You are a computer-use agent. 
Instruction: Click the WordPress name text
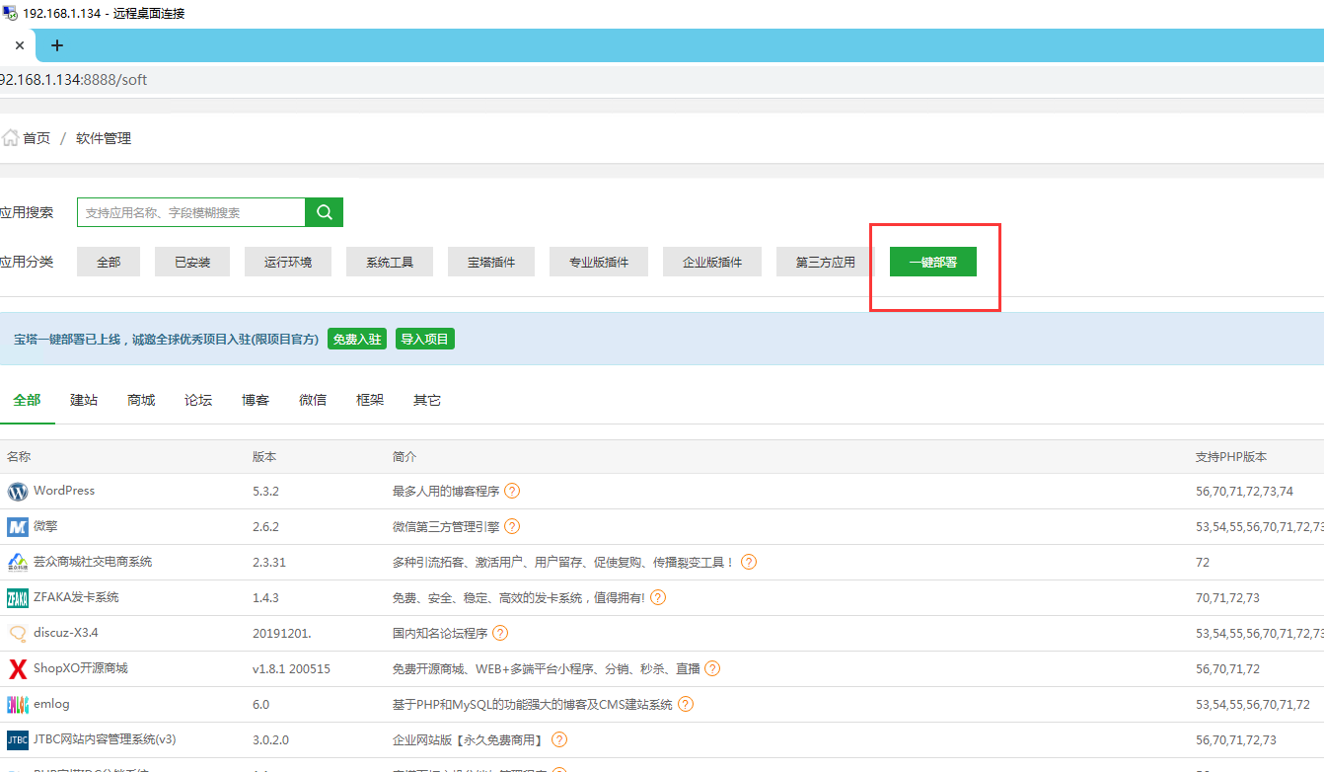(x=64, y=491)
